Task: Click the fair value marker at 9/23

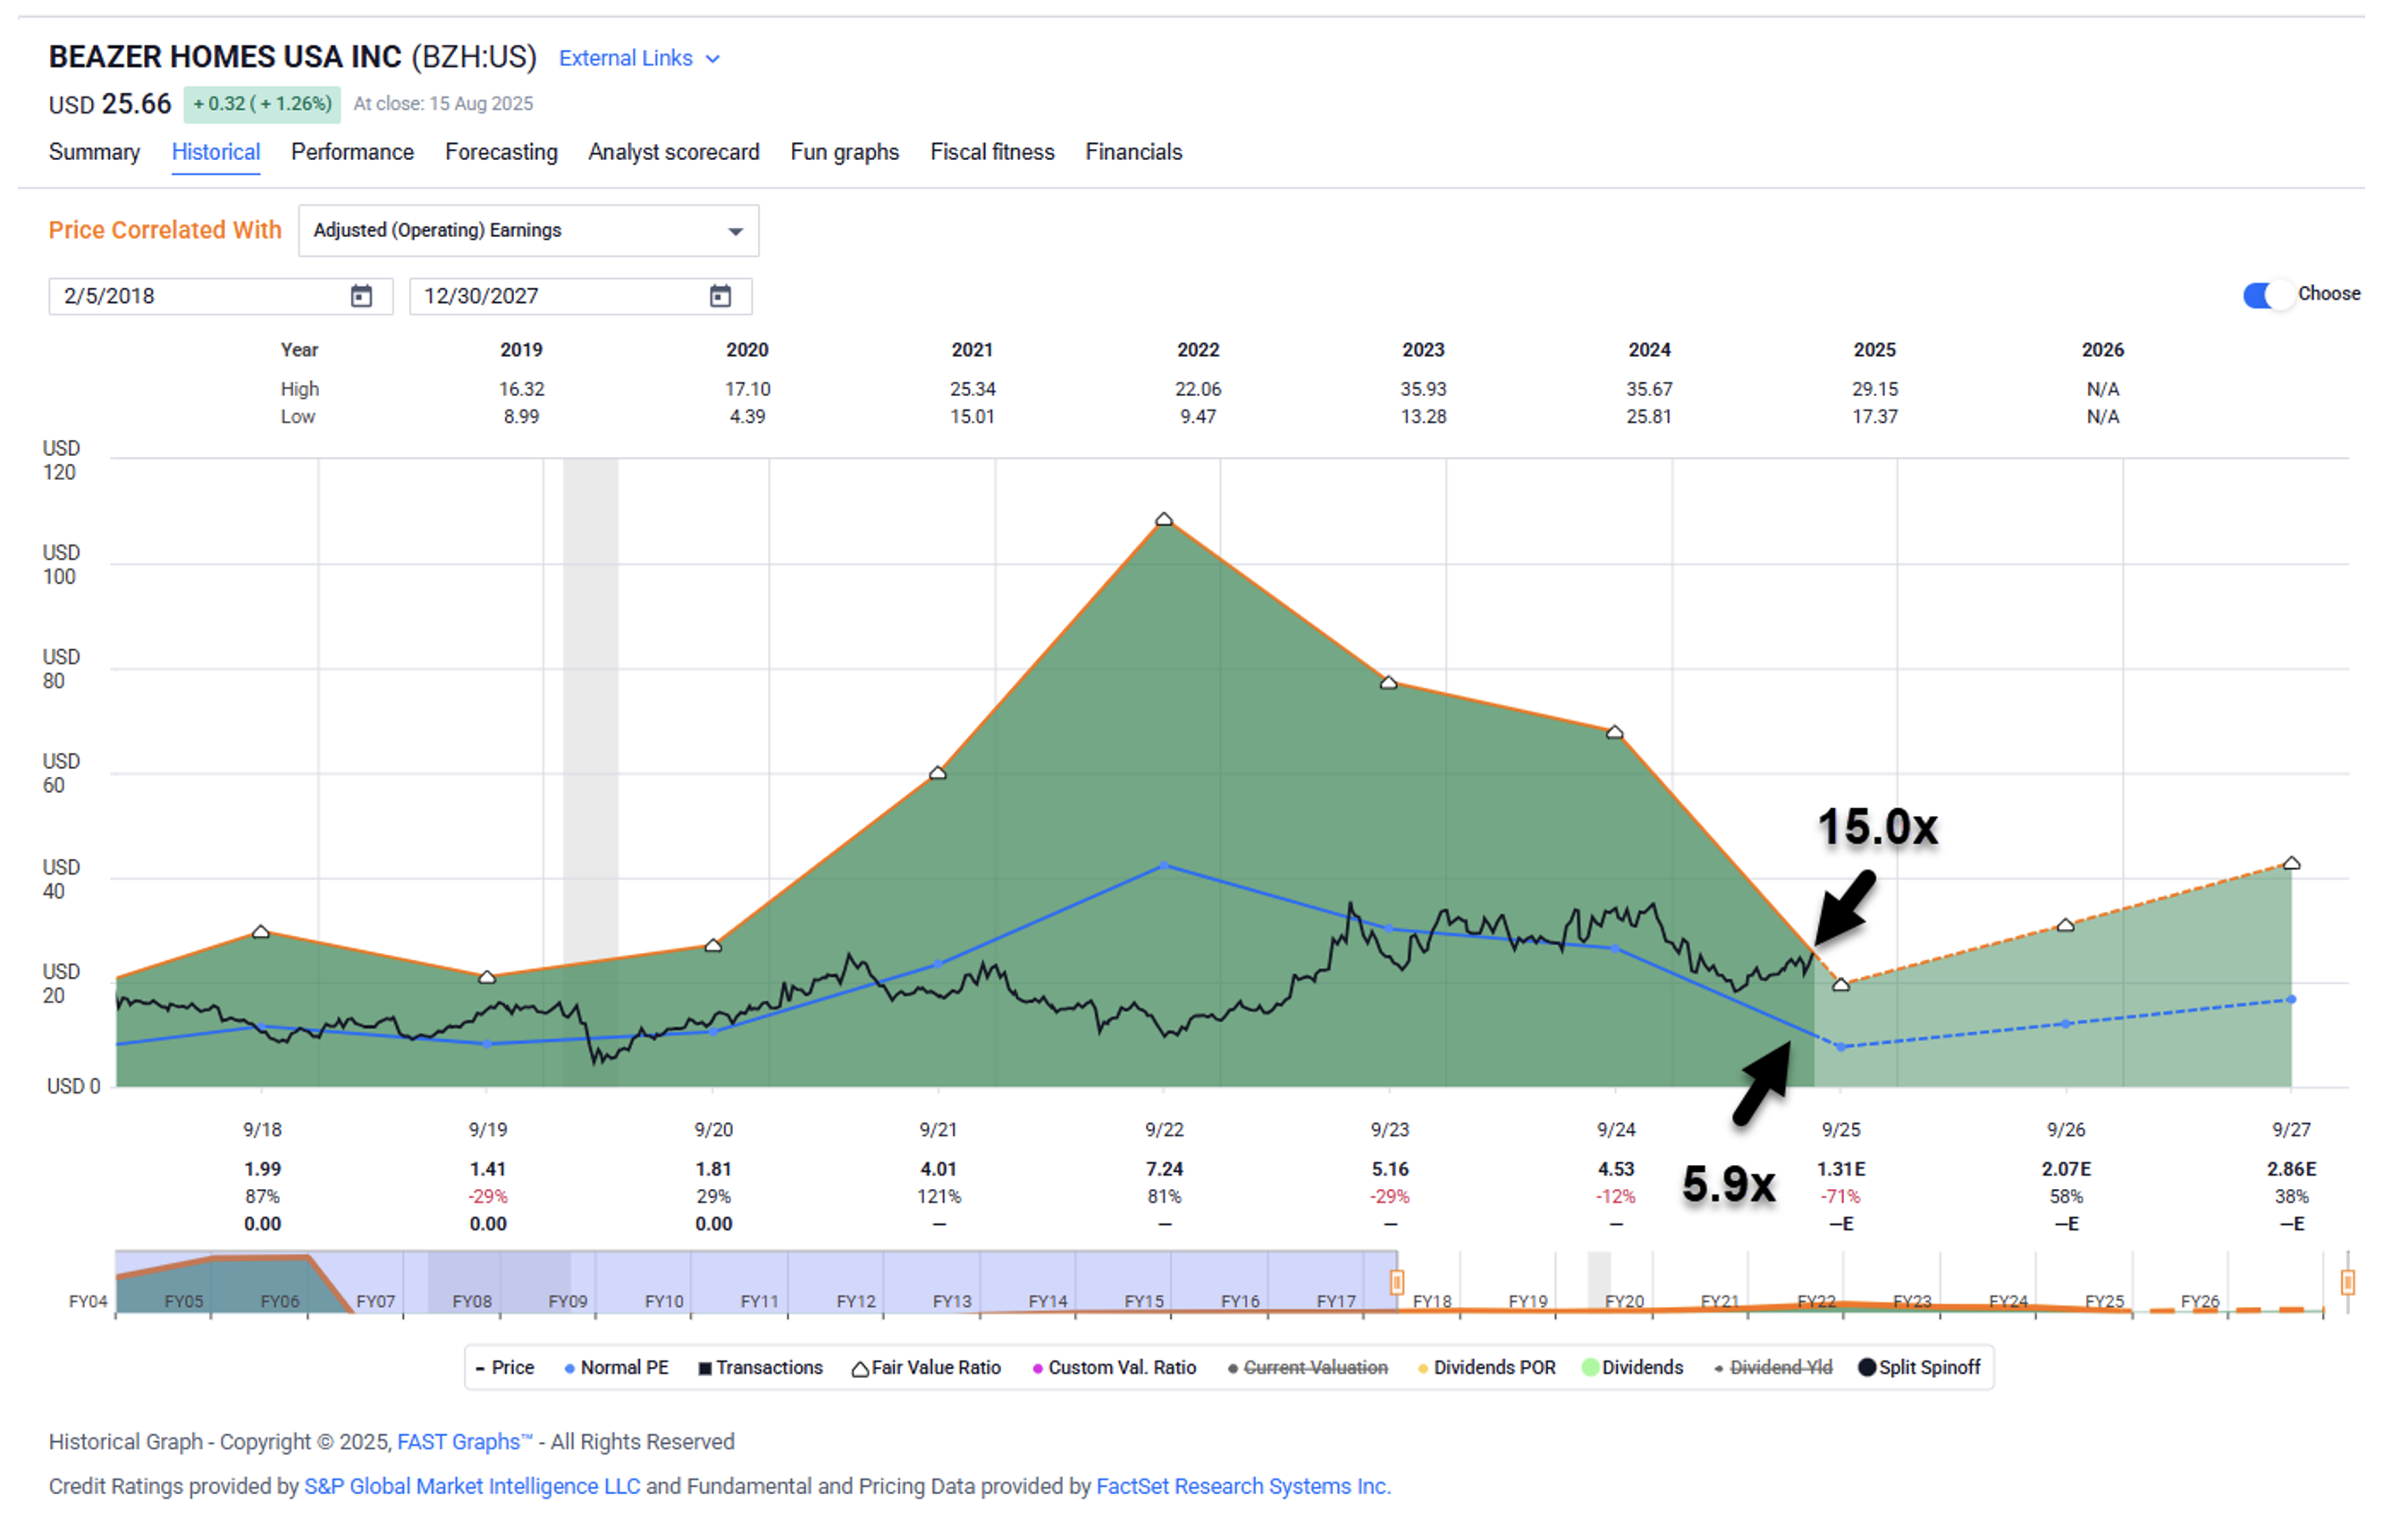Action: 1388,682
